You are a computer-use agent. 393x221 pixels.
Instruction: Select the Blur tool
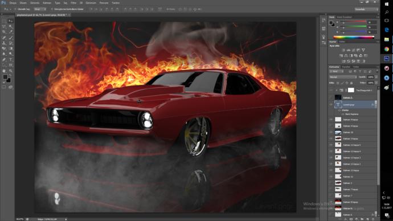(4, 54)
